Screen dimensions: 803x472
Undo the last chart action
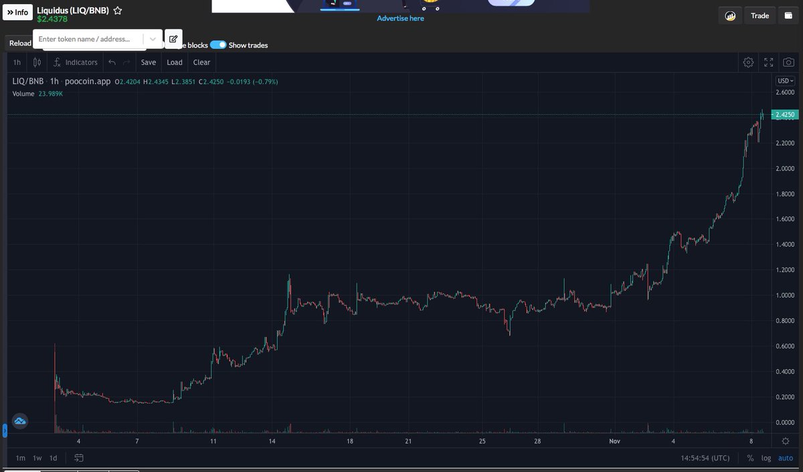click(112, 62)
